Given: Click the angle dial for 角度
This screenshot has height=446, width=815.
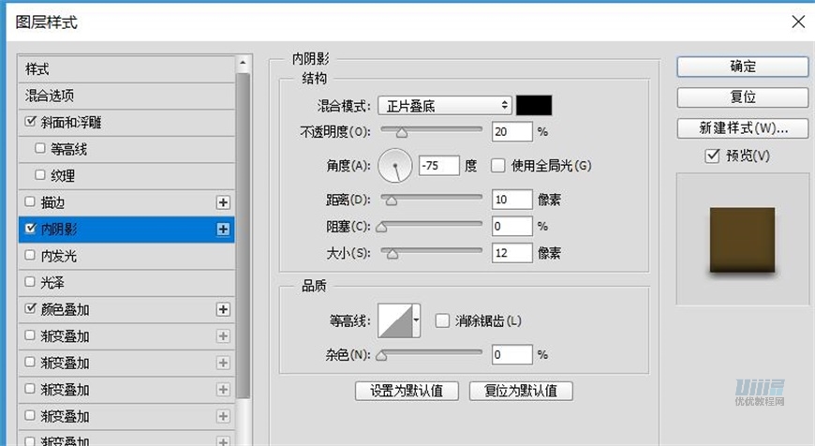Looking at the screenshot, I should click(x=395, y=166).
